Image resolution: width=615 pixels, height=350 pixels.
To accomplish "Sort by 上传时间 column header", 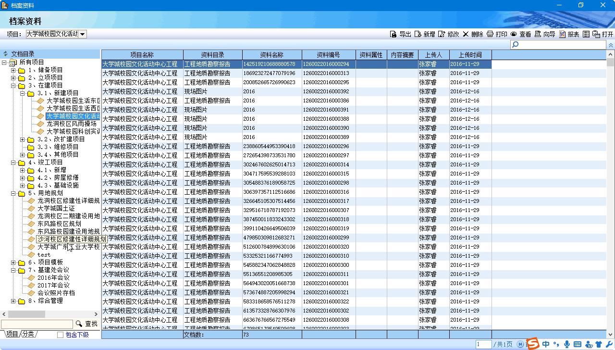I will 470,55.
